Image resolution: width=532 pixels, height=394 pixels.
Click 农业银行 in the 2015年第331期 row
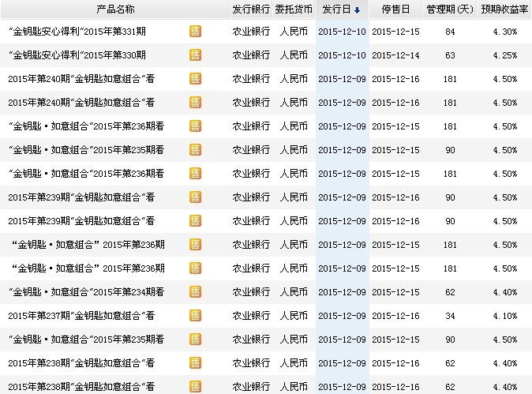251,32
